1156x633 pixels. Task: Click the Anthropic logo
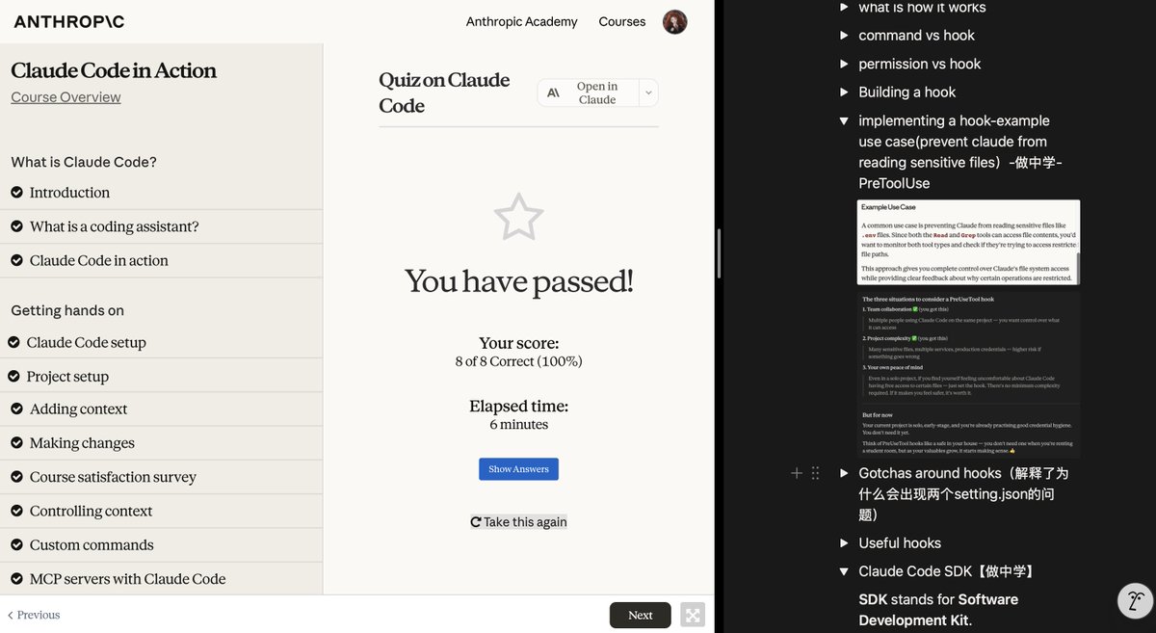click(x=69, y=21)
